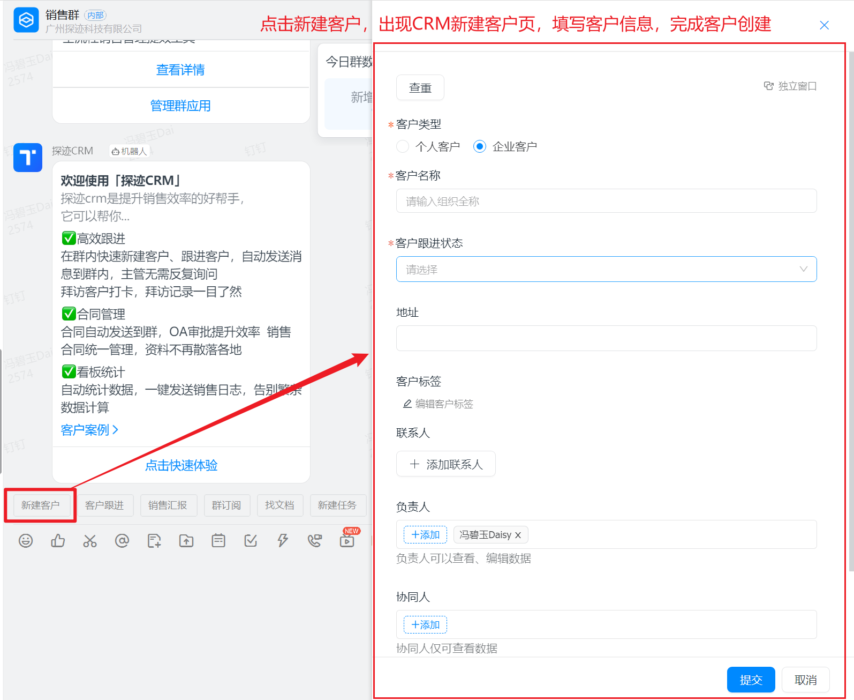Select 企业客户 radio button
The height and width of the screenshot is (700, 854).
(480, 146)
